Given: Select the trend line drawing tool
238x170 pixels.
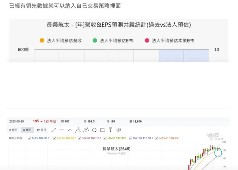Looking at the screenshot, I should point(54,130).
